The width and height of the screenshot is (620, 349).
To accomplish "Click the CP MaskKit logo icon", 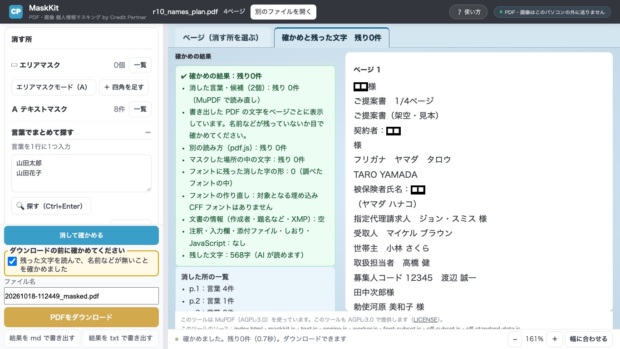I will pos(16,12).
